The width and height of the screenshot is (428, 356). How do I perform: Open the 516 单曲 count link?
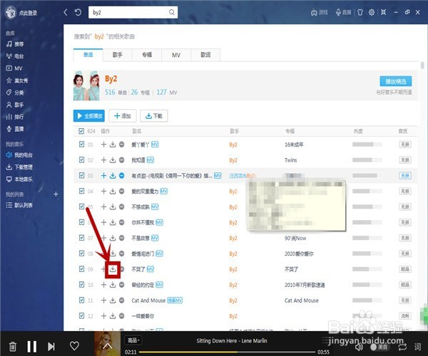pos(116,93)
